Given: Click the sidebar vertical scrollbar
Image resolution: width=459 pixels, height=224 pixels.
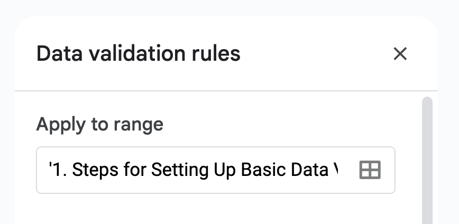Looking at the screenshot, I should pos(427,160).
